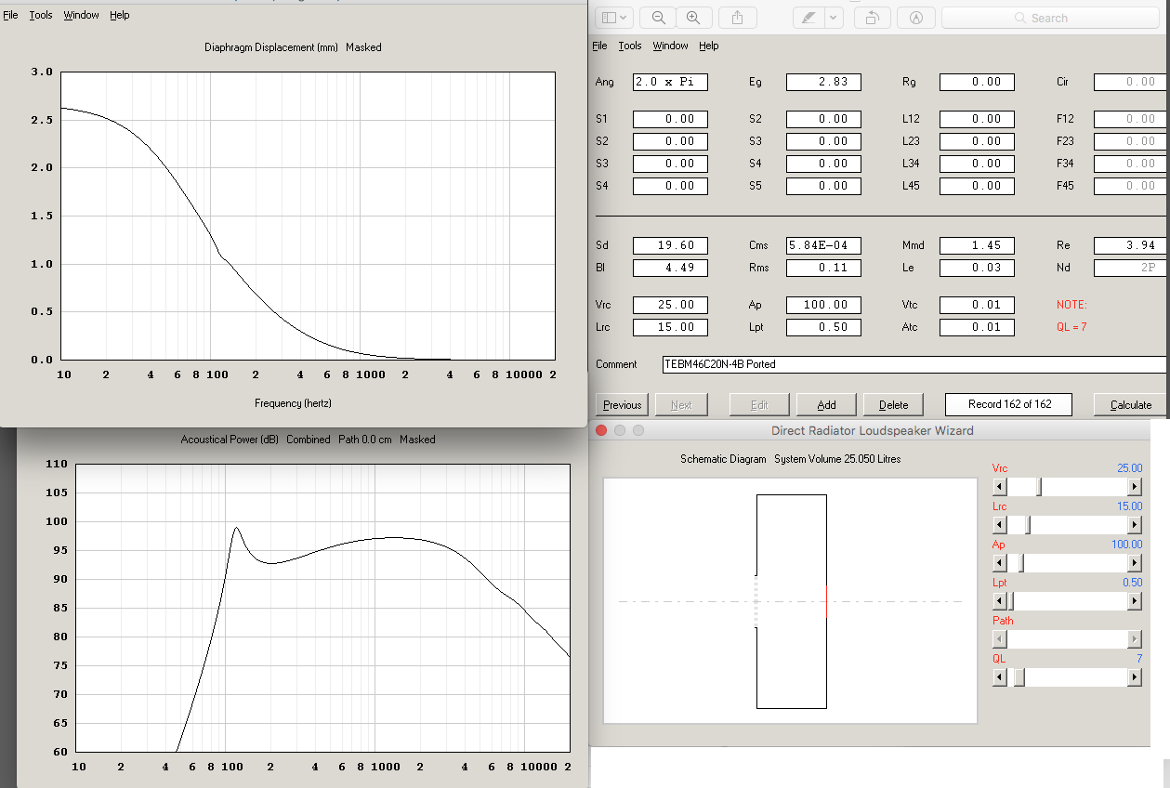Click the Record 162 of 162 box
Image resolution: width=1170 pixels, height=788 pixels.
pos(1008,404)
